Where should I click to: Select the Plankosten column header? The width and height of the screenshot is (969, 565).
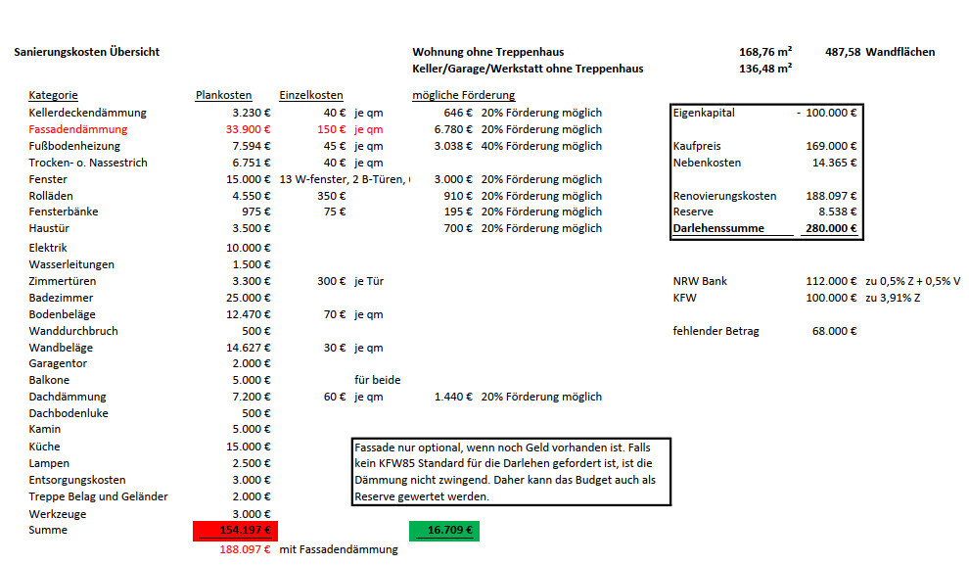(x=223, y=95)
